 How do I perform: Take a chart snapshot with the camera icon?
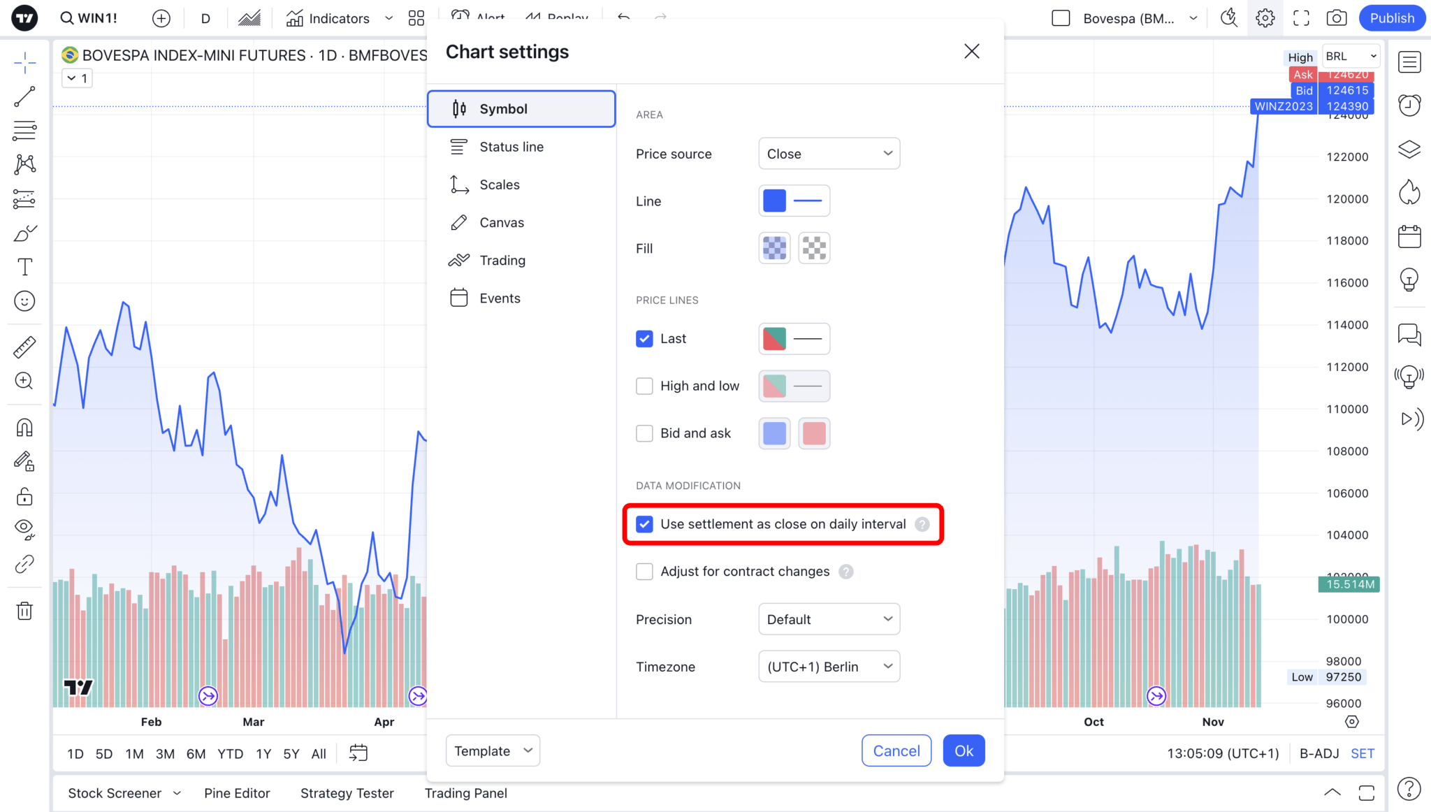[x=1336, y=18]
